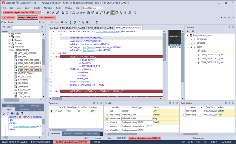
Task: Open SQL Editor from the main toolbar
Action: [x=79, y=13]
